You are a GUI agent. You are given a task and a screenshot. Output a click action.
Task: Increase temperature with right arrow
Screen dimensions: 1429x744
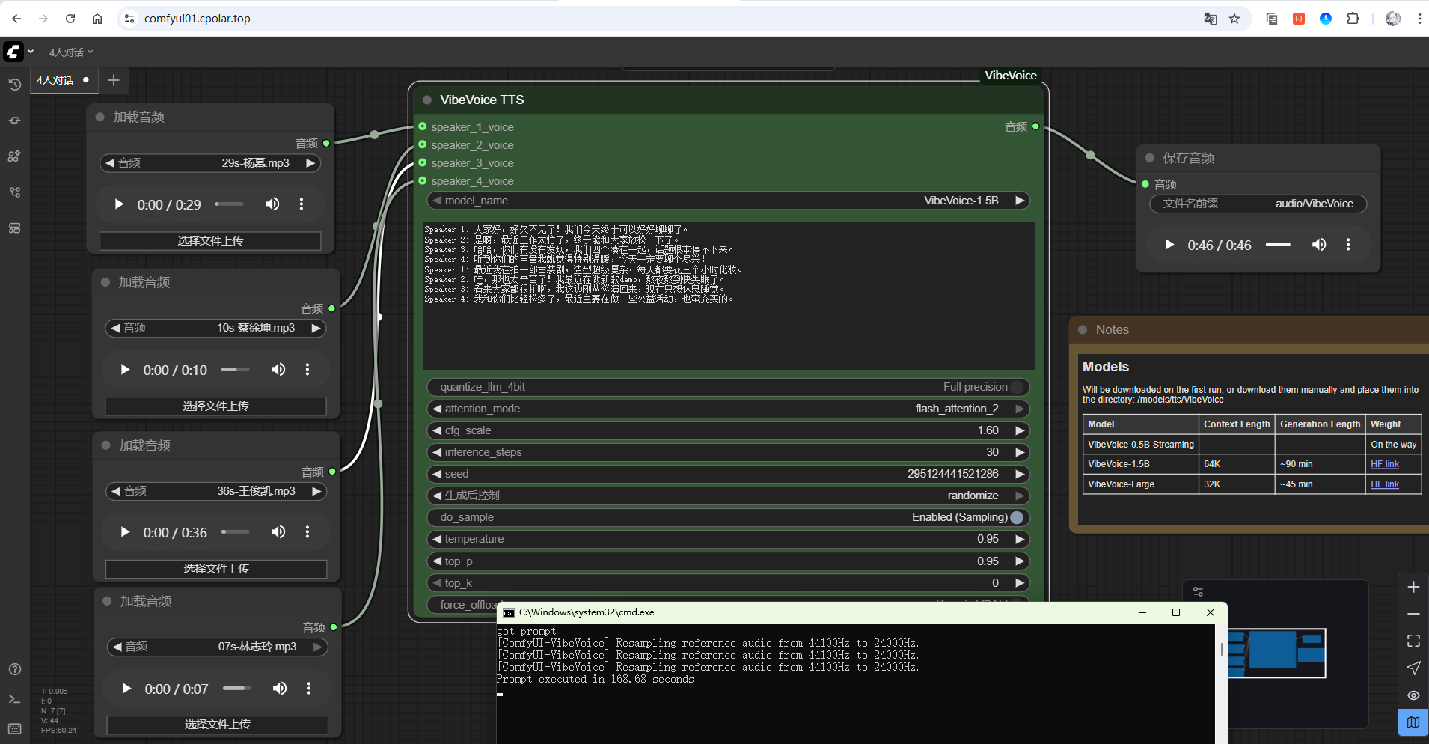1019,539
